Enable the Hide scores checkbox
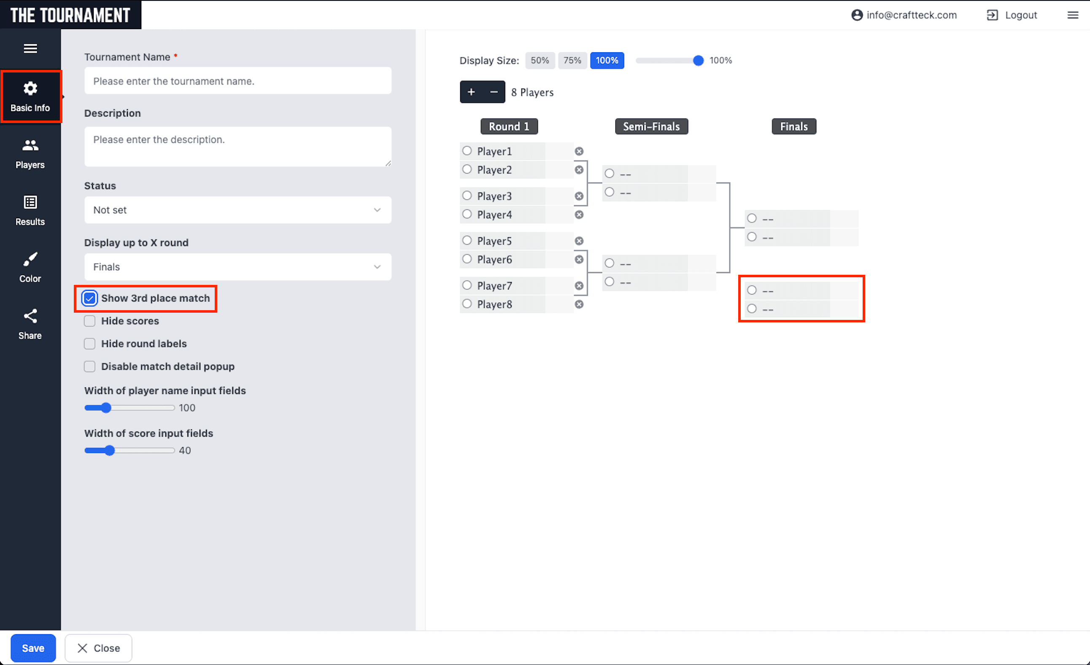Image resolution: width=1090 pixels, height=665 pixels. click(90, 321)
